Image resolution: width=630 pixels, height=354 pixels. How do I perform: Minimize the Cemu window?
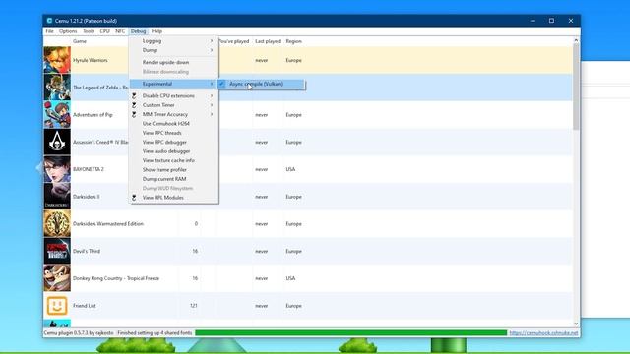point(533,21)
